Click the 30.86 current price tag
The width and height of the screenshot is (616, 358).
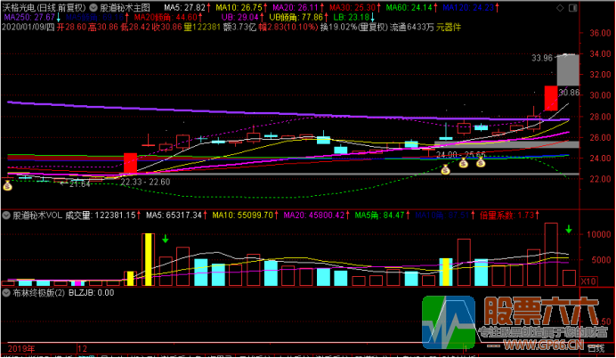point(569,93)
